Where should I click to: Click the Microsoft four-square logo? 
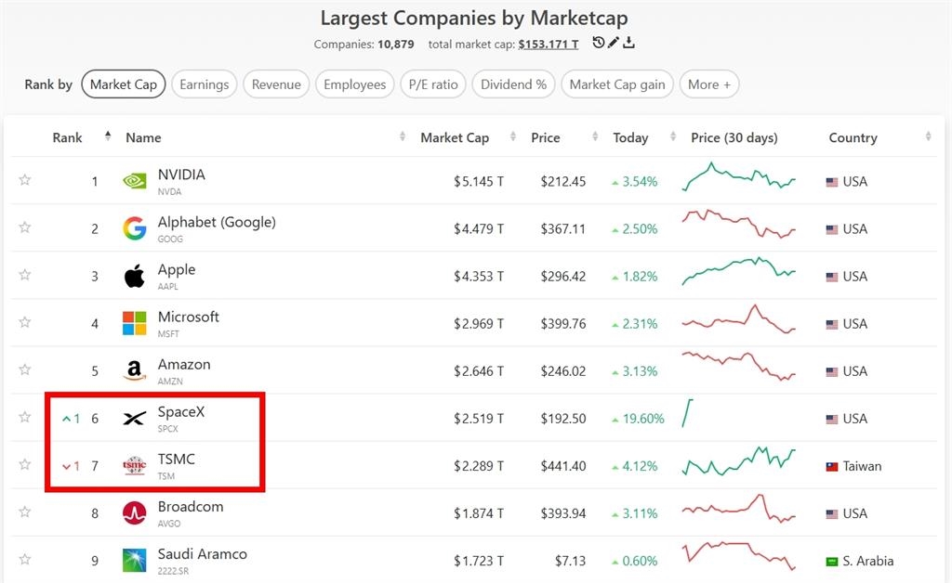point(134,323)
